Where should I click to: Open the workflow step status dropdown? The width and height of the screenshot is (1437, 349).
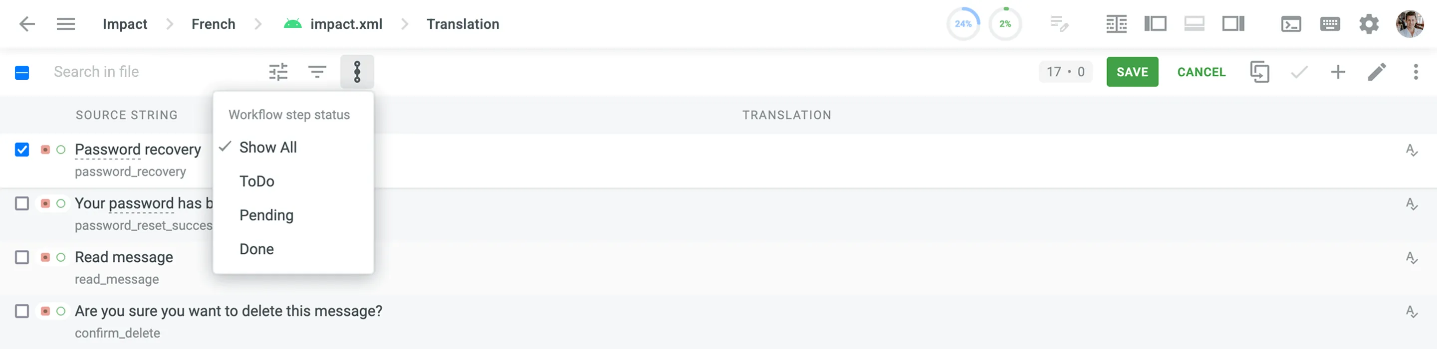(x=356, y=71)
